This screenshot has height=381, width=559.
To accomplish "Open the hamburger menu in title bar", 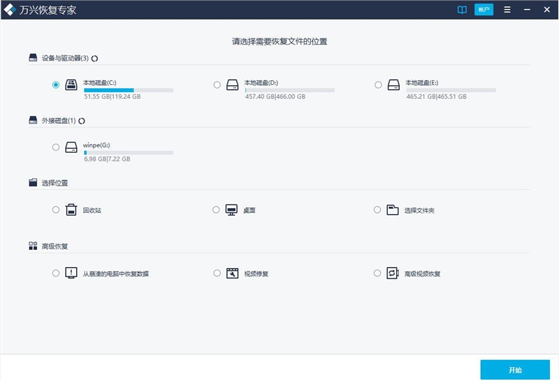I will click(x=507, y=10).
